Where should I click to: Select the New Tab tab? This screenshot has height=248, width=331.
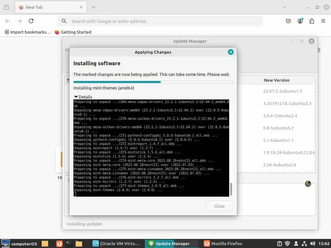[x=51, y=7]
